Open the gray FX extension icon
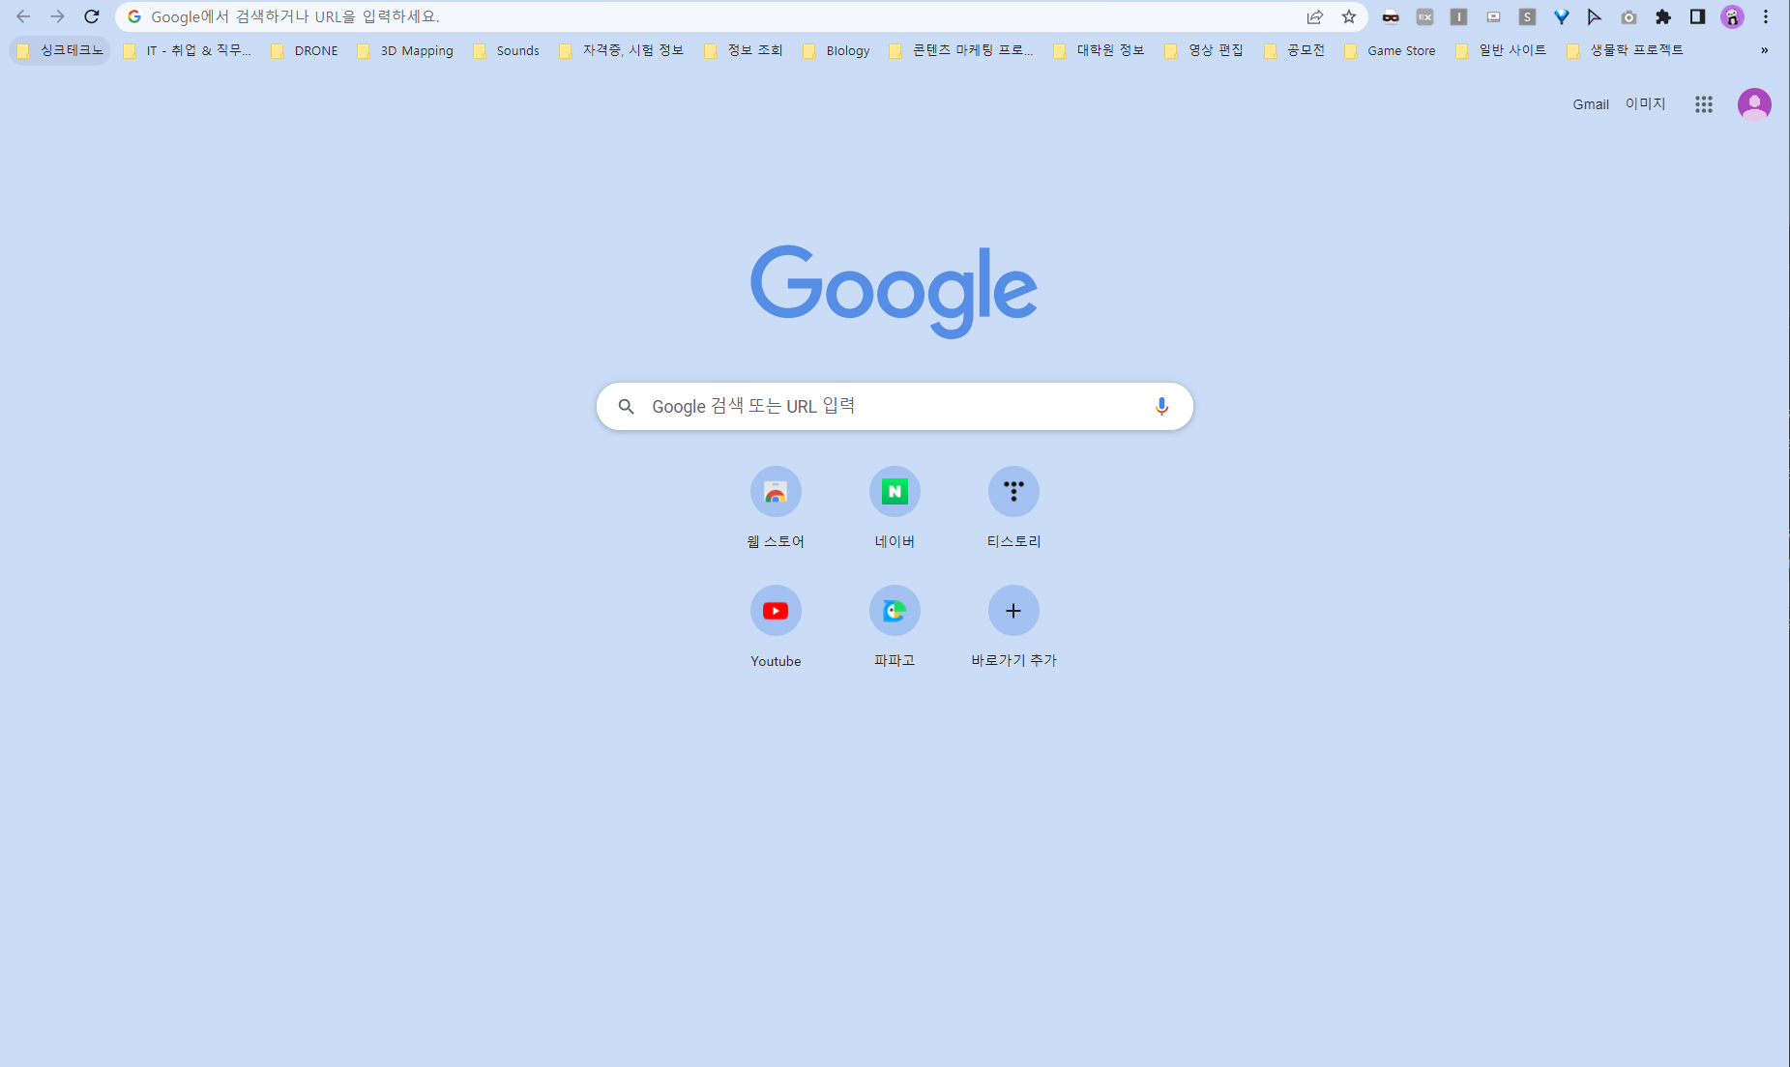This screenshot has height=1067, width=1790. pyautogui.click(x=1424, y=16)
